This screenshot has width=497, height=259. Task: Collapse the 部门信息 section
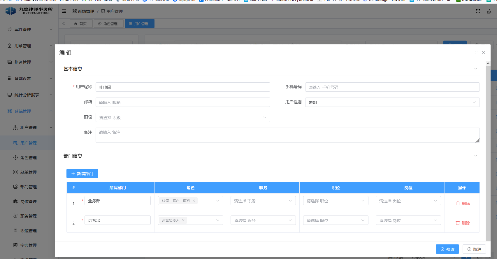(475, 156)
